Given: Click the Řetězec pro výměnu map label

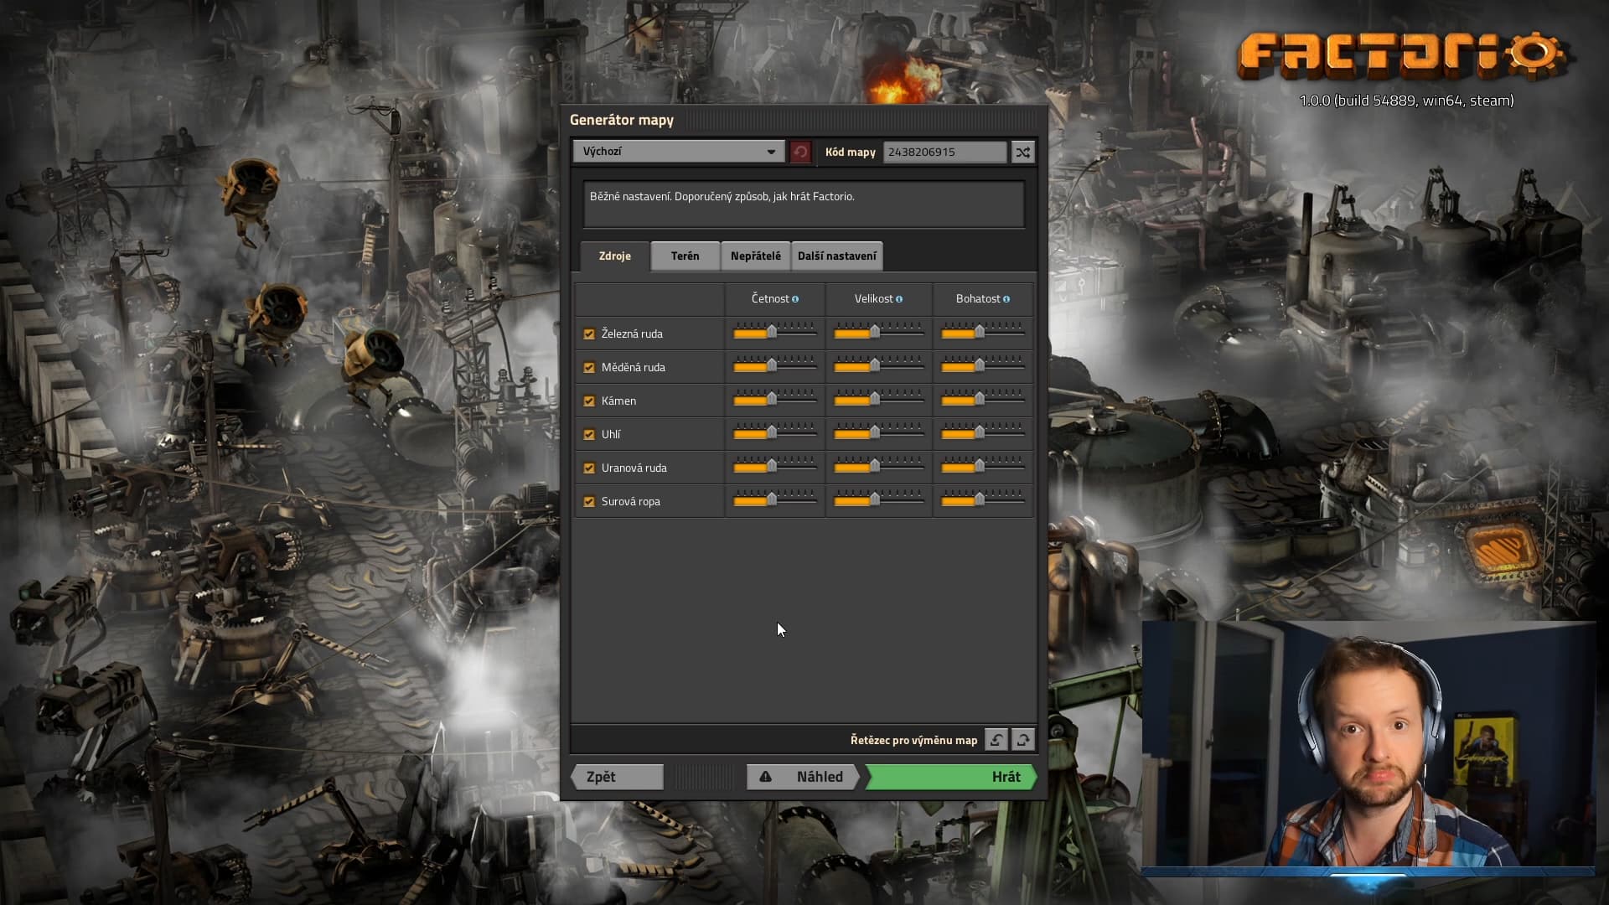Looking at the screenshot, I should pyautogui.click(x=913, y=740).
